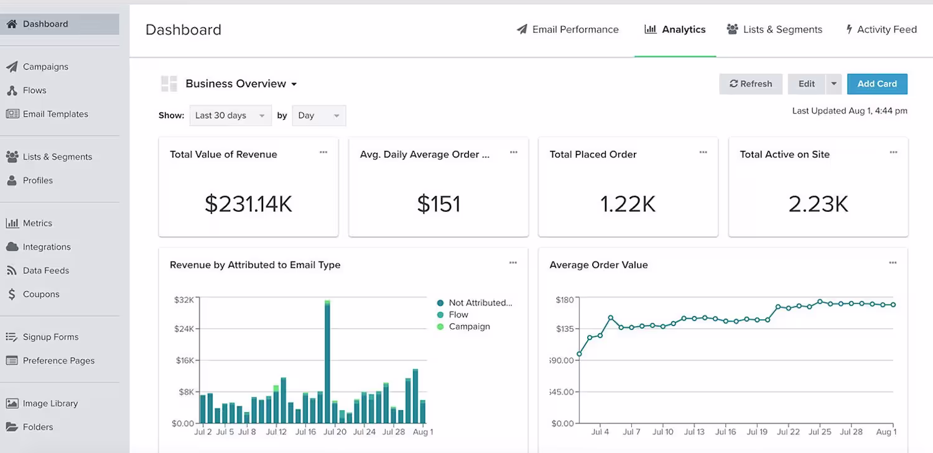933x453 pixels.
Task: Toggle Not Attributed series in legend
Action: 475,303
